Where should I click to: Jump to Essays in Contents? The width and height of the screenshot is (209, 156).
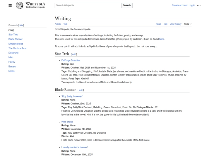point(12,67)
